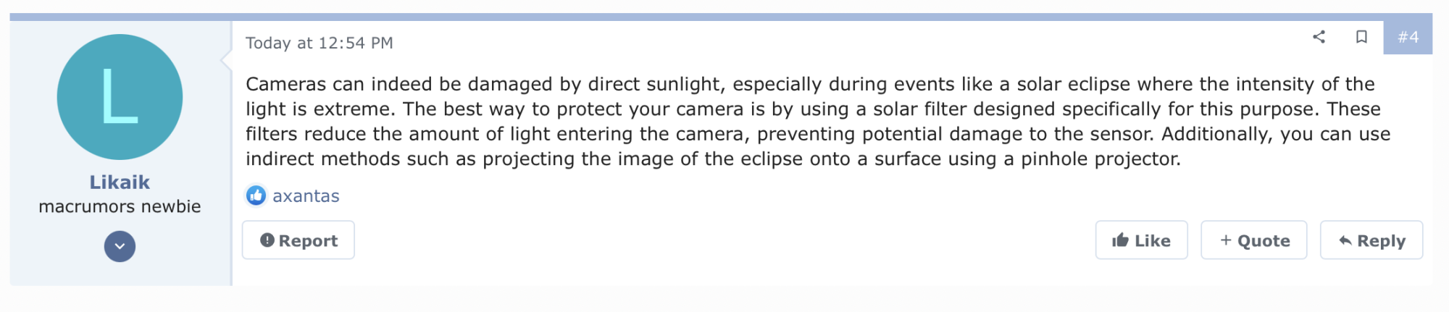Click the thumbs-up icon in Like button
The image size is (1449, 312).
tap(1120, 240)
